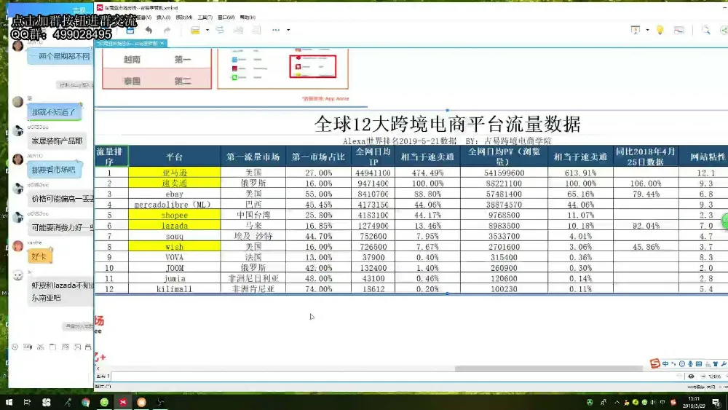Click the emoji icon in chat toolbar
This screenshot has width=728, height=410.
pyautogui.click(x=15, y=347)
